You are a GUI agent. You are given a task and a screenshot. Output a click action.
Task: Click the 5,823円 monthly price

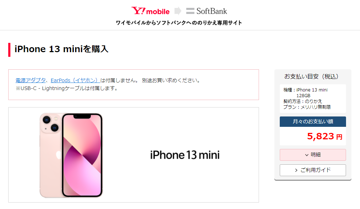click(325, 136)
